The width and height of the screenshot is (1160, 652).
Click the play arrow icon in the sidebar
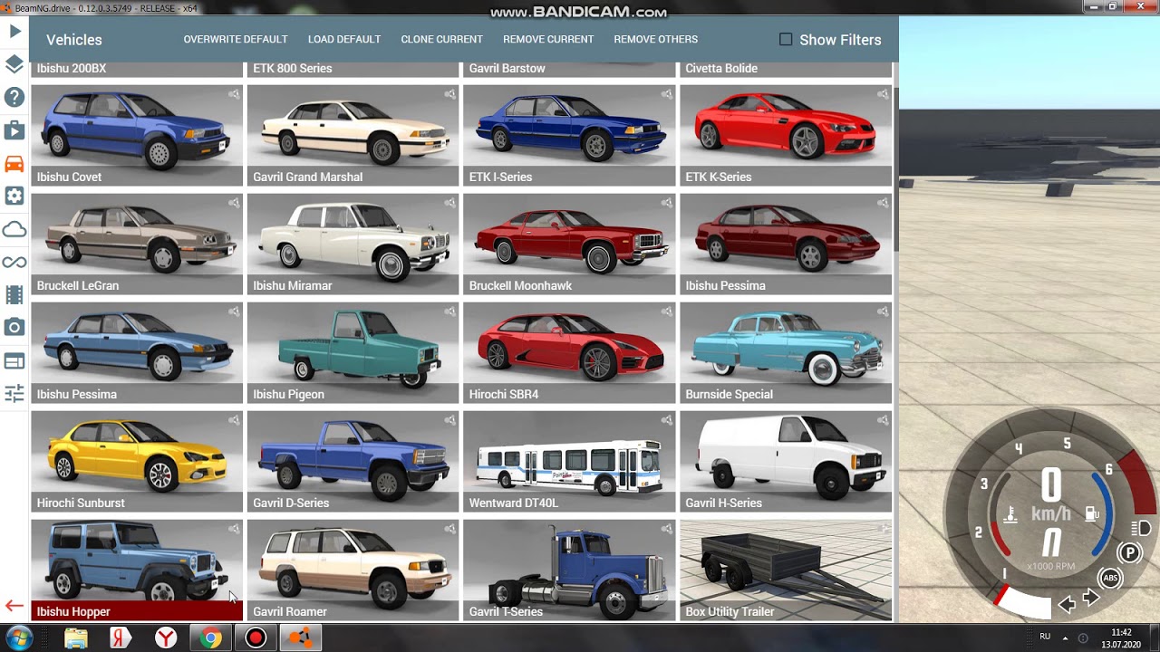point(14,32)
